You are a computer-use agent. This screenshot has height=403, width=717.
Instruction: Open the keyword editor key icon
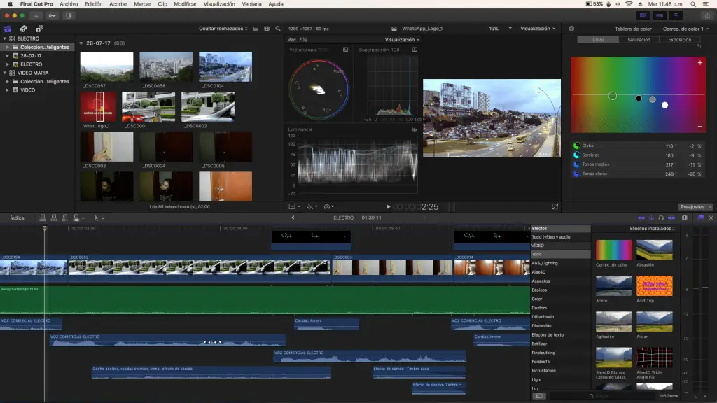[x=52, y=15]
